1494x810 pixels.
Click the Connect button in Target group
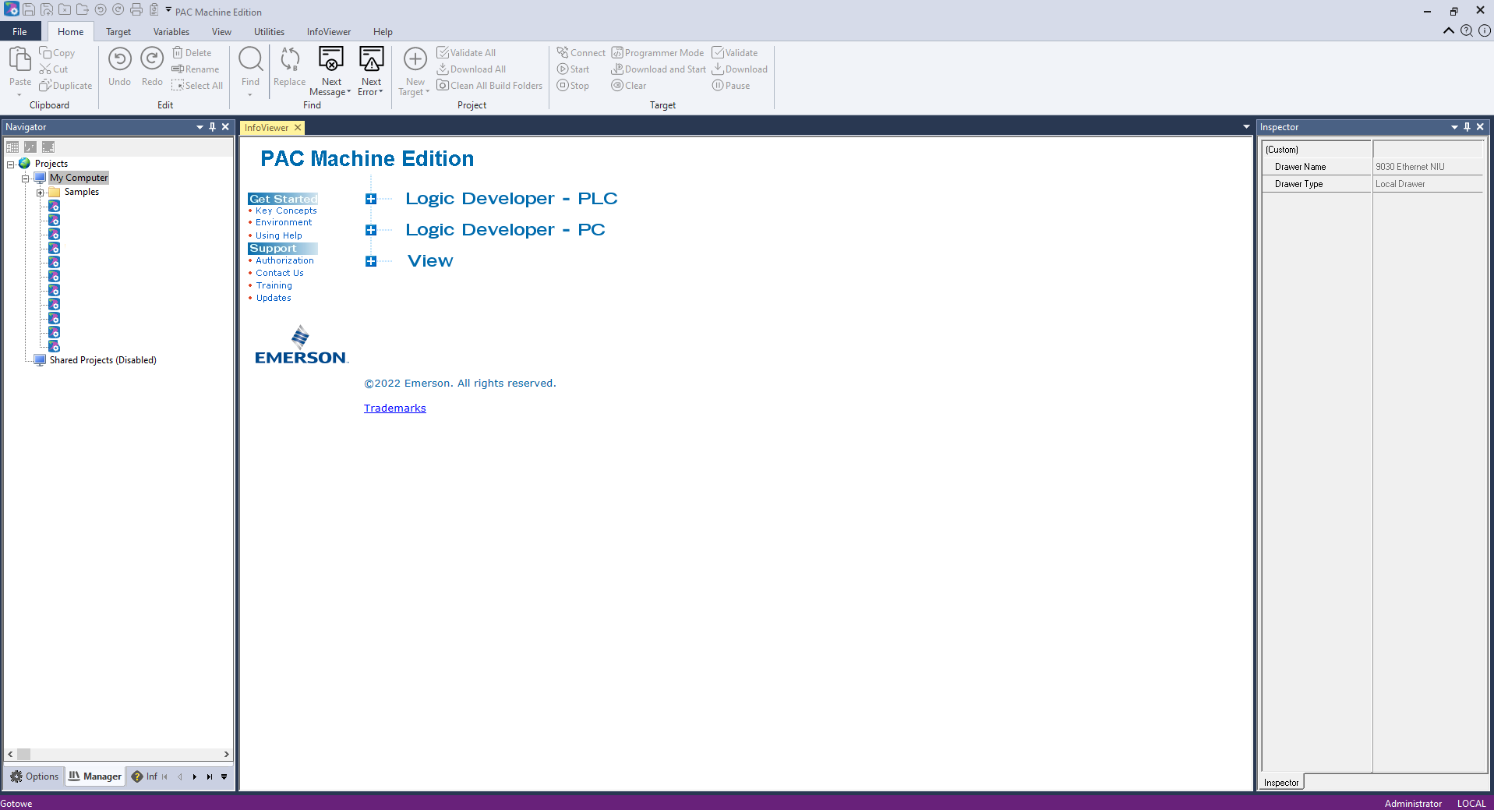[x=581, y=53]
